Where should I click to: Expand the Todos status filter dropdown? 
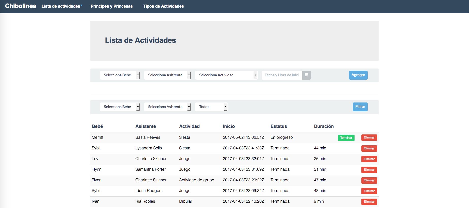pyautogui.click(x=211, y=107)
